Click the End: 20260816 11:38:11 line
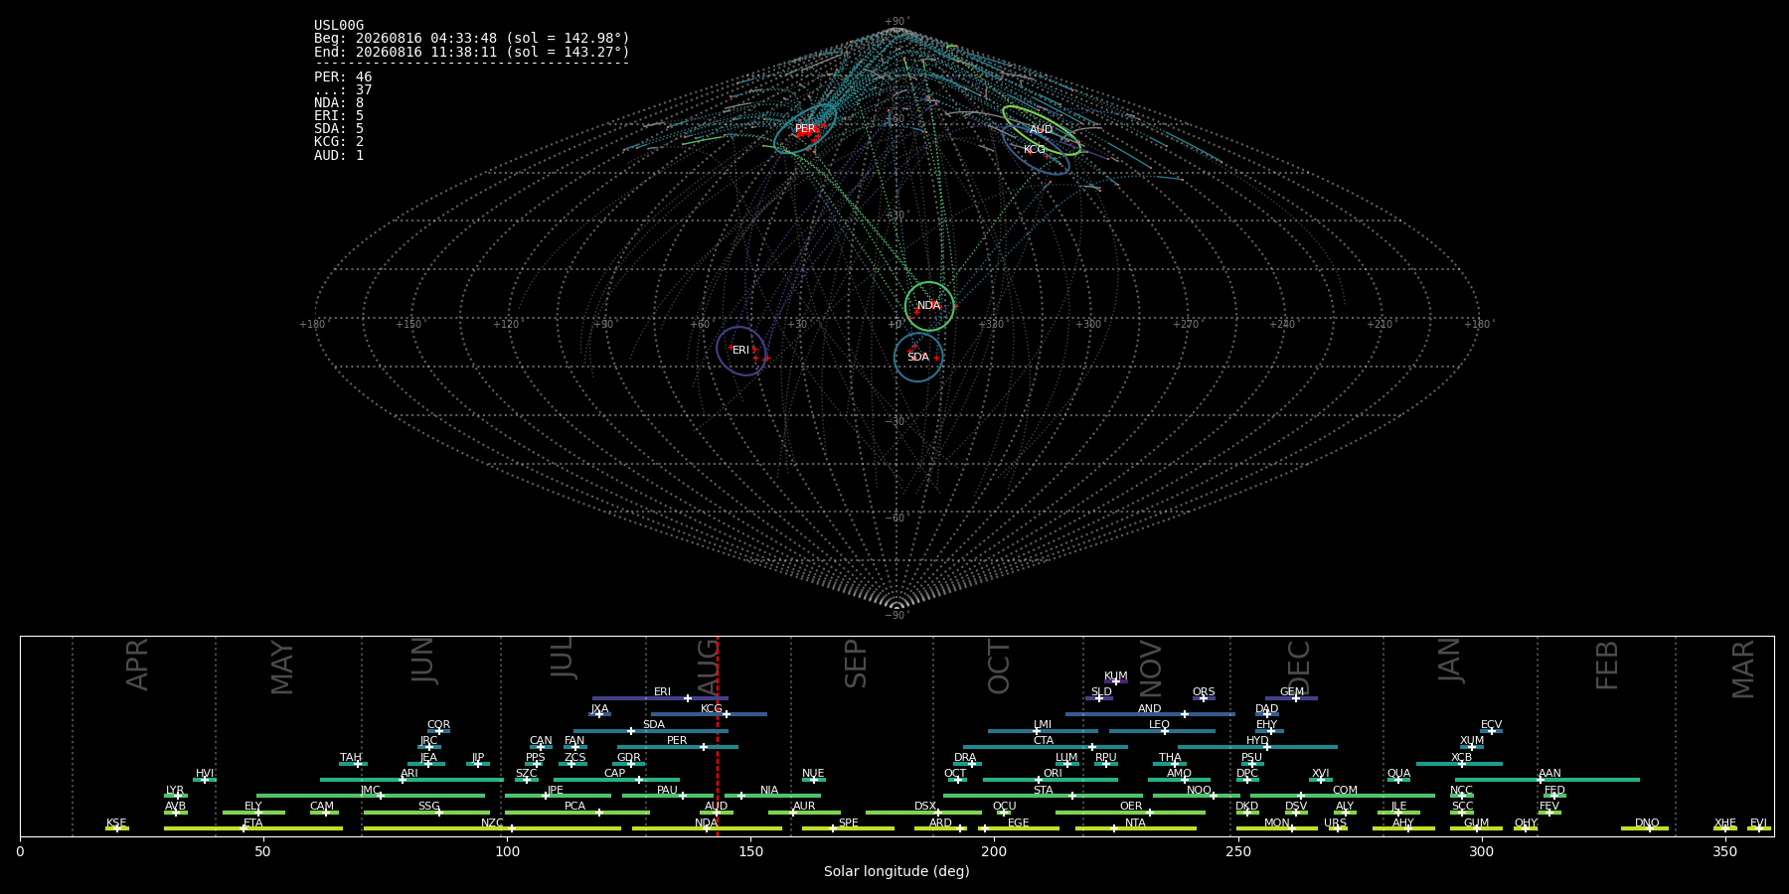The image size is (1789, 894). 472,52
